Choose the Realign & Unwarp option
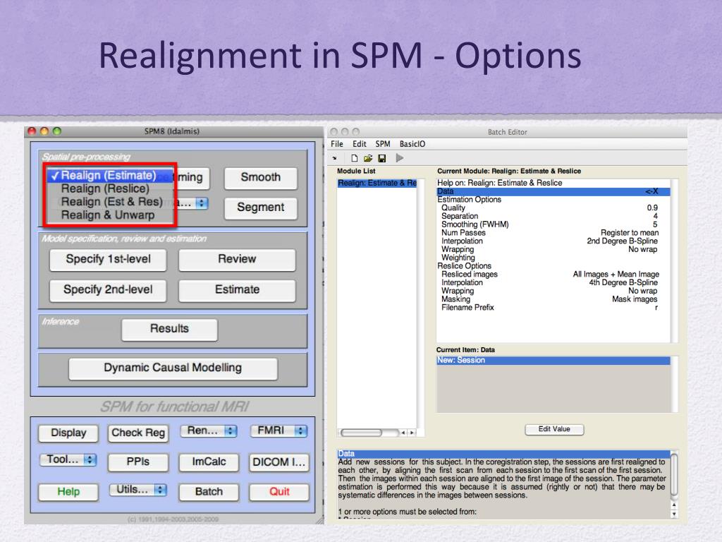The height and width of the screenshot is (542, 722). [109, 215]
